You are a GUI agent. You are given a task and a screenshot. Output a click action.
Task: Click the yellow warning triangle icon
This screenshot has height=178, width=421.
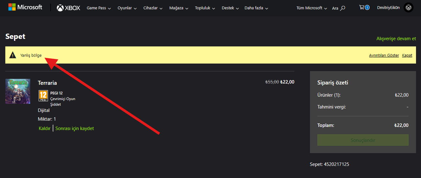(12, 55)
